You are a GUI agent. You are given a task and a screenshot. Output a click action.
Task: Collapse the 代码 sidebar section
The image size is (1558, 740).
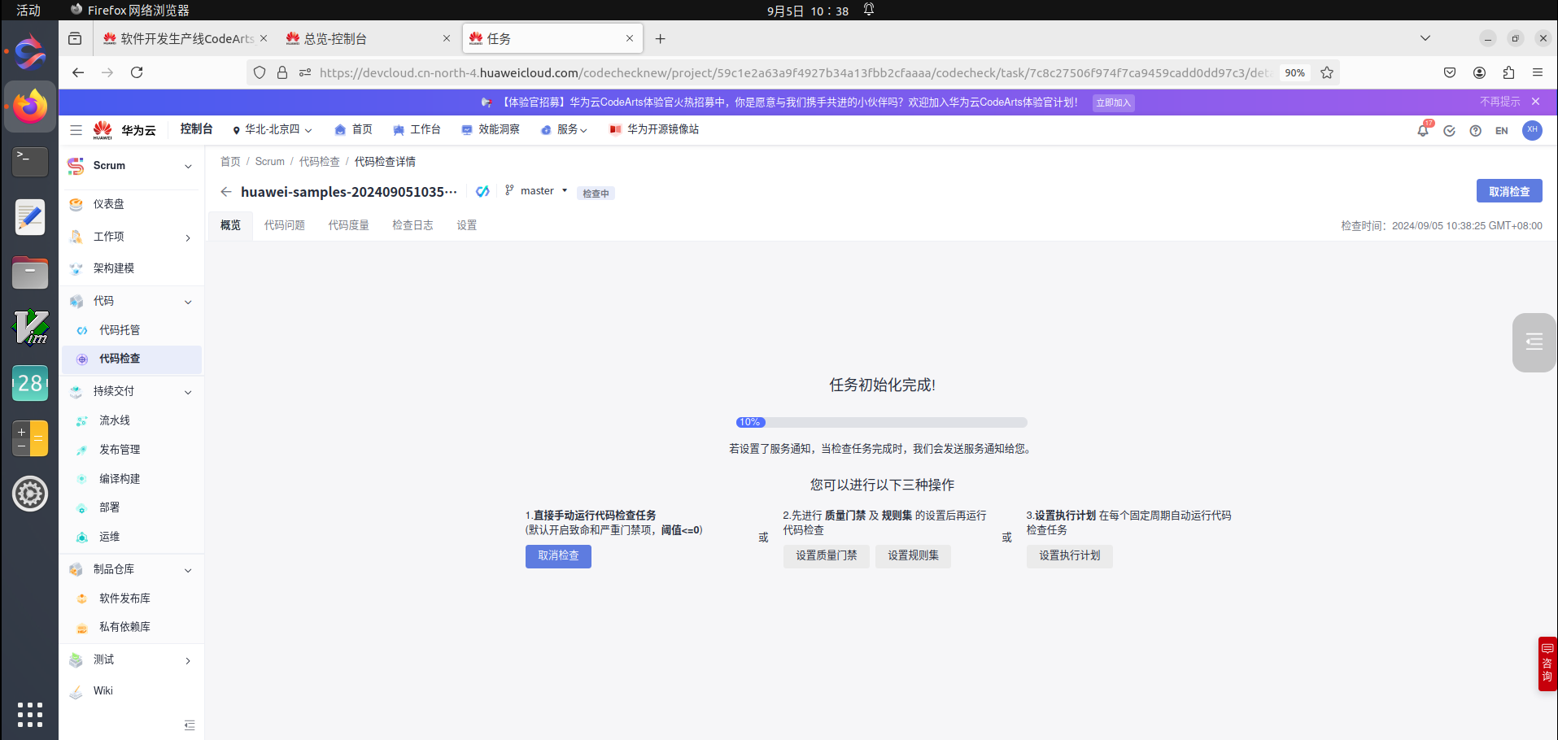point(188,302)
